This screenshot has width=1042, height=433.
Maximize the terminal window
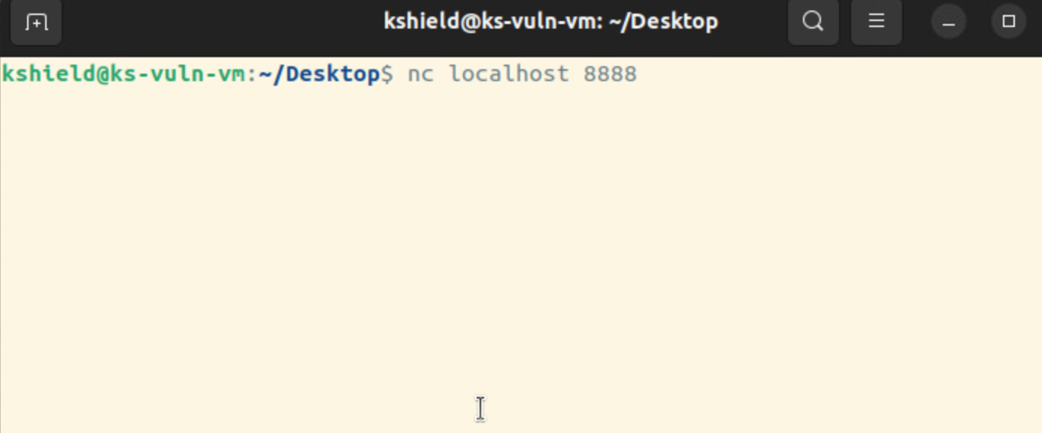pos(1009,22)
